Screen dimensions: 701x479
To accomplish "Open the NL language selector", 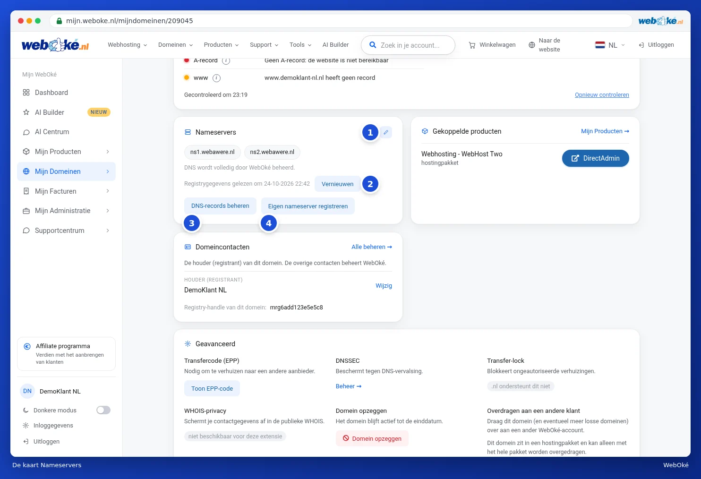I will (x=610, y=45).
